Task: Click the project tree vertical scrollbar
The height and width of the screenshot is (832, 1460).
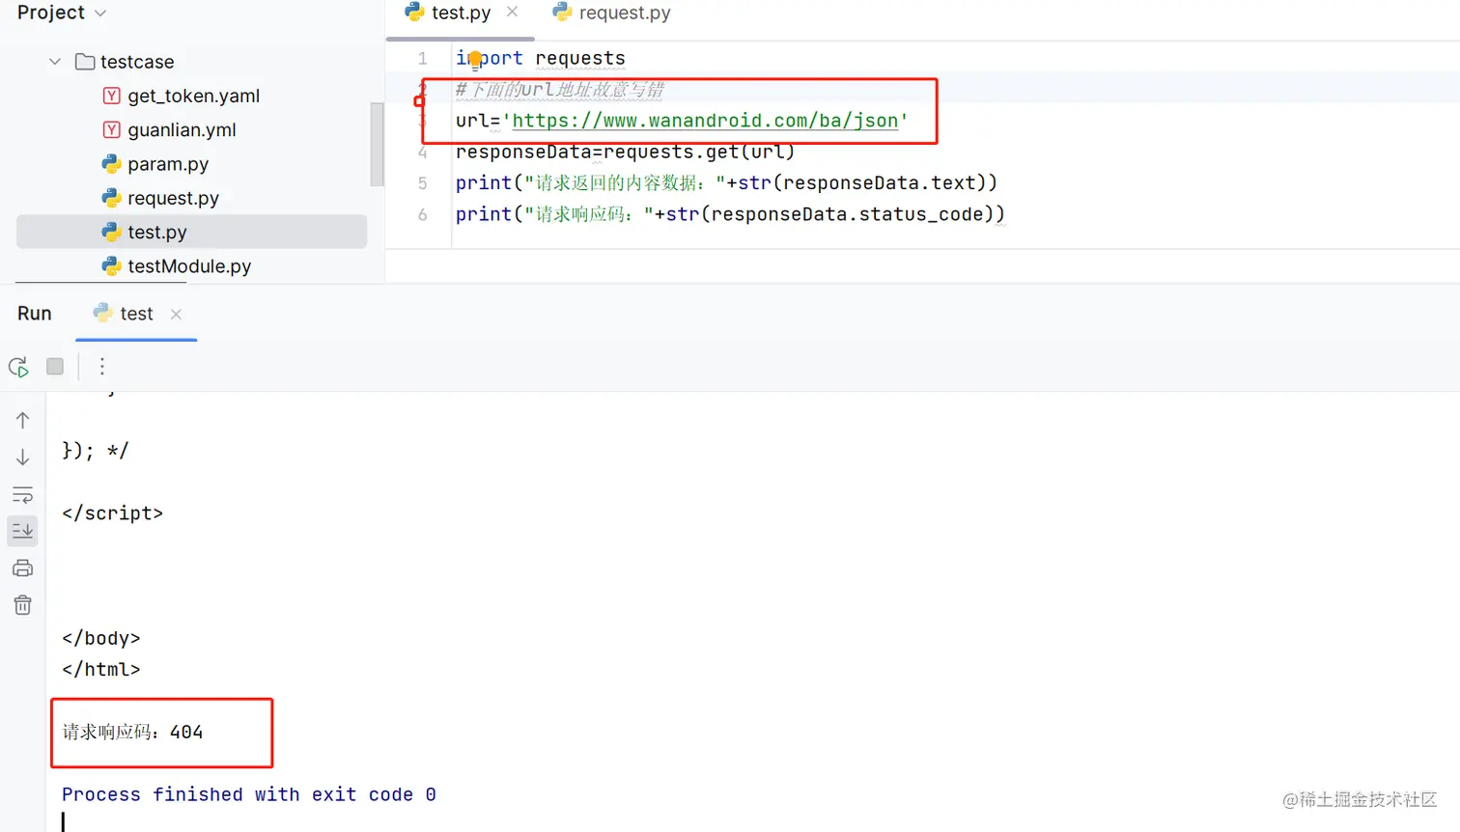Action: point(377,145)
